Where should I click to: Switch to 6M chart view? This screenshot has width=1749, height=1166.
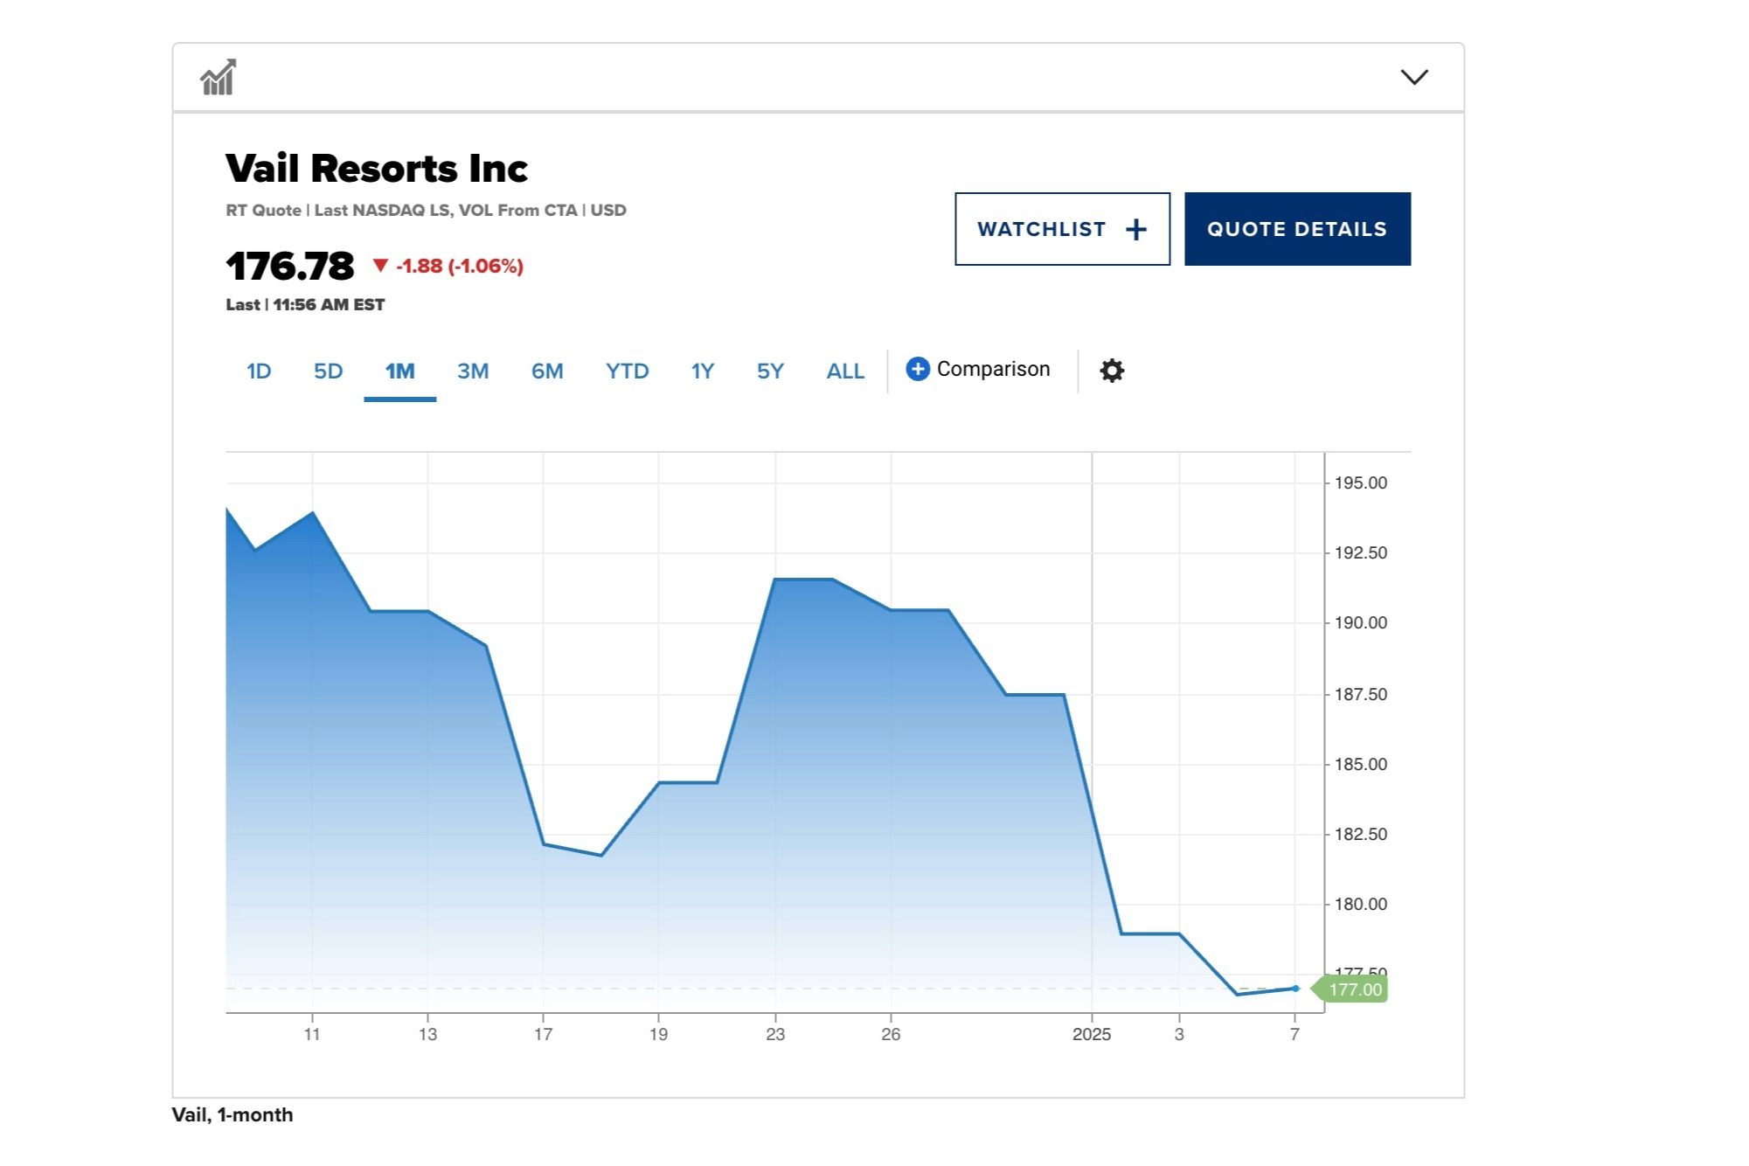pos(547,371)
